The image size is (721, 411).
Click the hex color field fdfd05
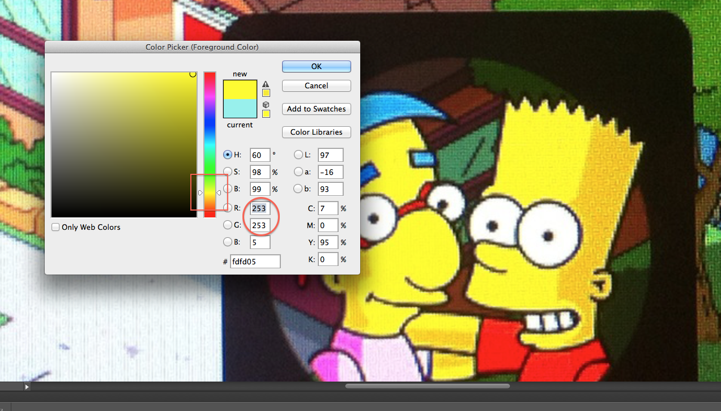(x=255, y=262)
